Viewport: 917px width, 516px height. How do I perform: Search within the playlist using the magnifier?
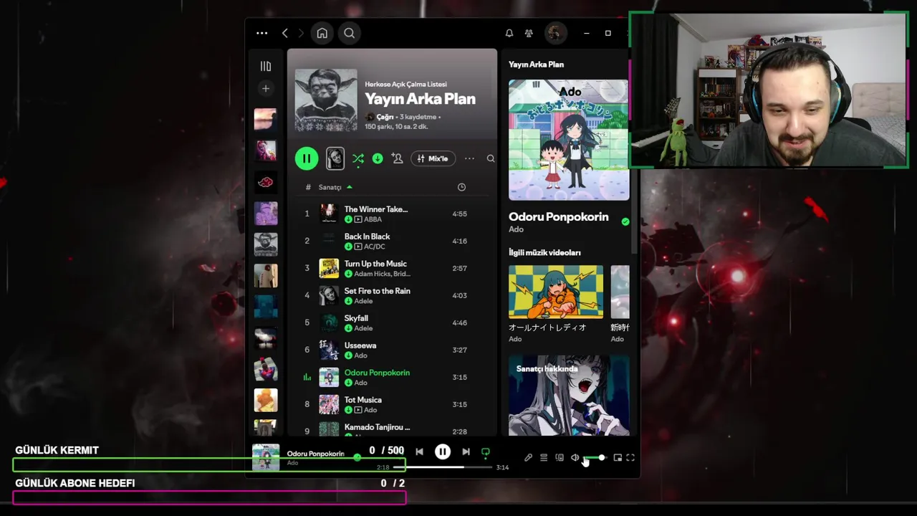tap(491, 158)
